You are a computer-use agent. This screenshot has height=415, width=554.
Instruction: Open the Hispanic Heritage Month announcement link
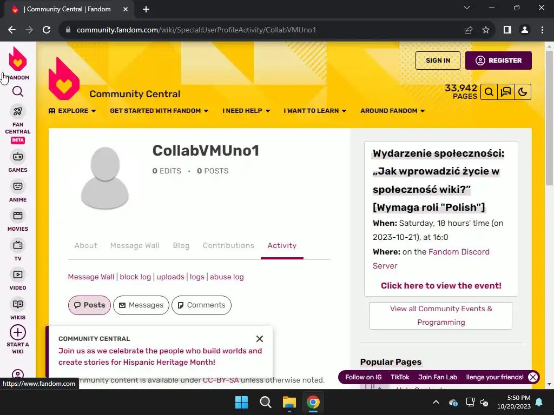[x=160, y=357]
